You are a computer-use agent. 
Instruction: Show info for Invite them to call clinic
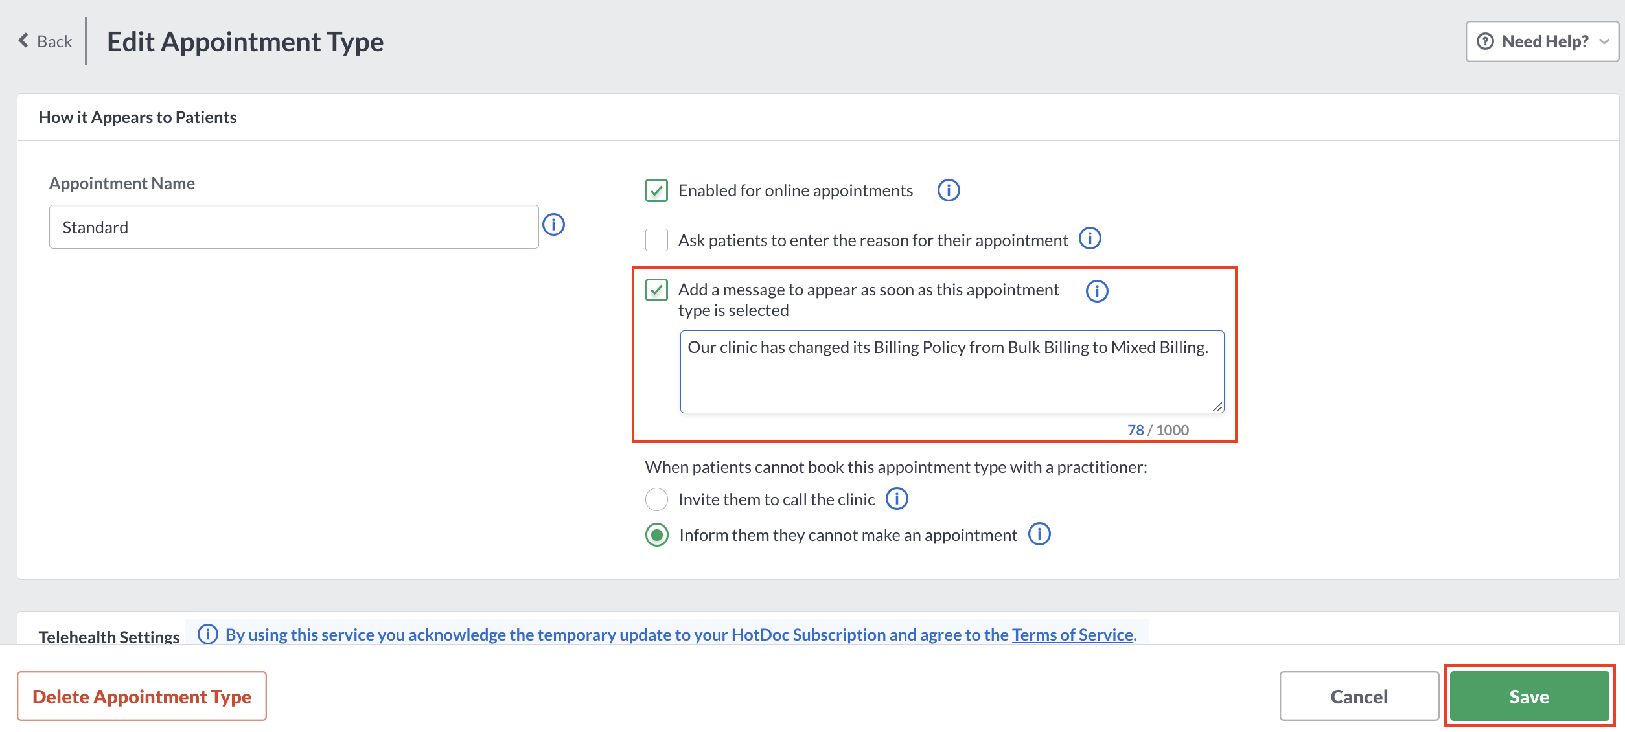click(897, 499)
